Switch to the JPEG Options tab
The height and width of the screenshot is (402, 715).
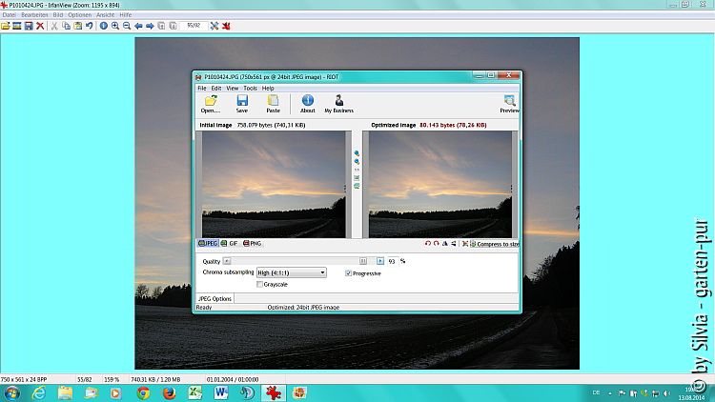pyautogui.click(x=214, y=299)
